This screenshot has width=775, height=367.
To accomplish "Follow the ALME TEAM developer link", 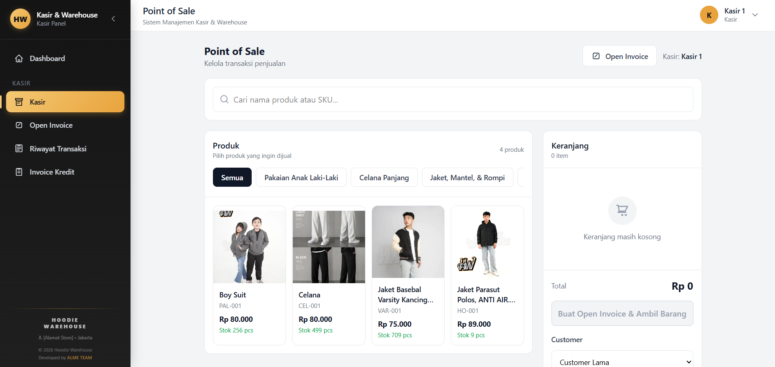I will (80, 358).
